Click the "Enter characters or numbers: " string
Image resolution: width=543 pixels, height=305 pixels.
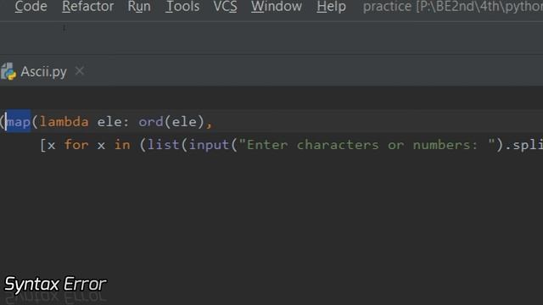[x=367, y=145]
